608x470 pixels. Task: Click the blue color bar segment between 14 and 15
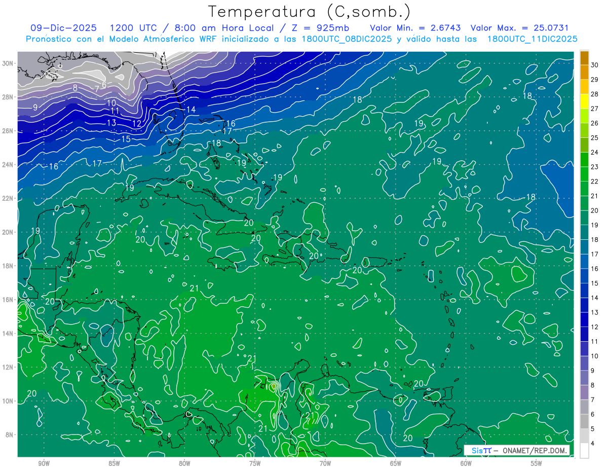point(584,291)
